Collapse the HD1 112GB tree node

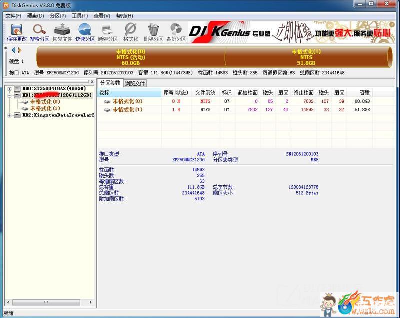pos(9,95)
